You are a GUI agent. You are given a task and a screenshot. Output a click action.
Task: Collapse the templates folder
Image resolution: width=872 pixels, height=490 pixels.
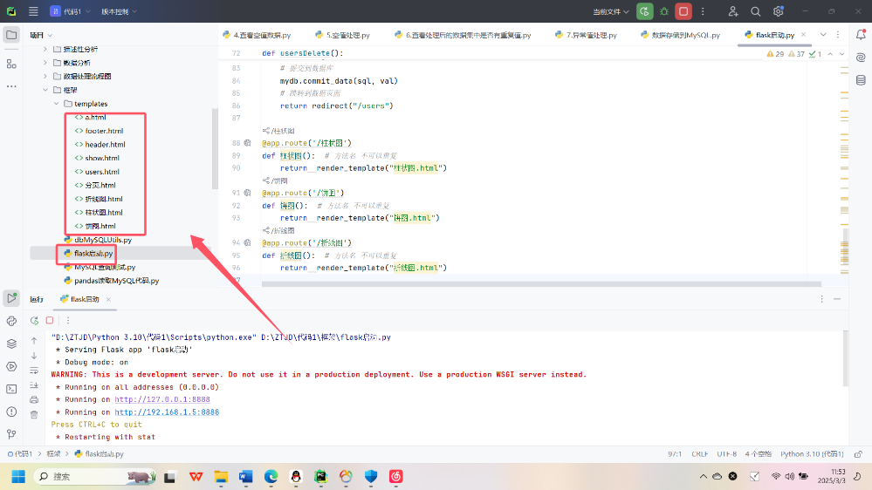(x=56, y=104)
